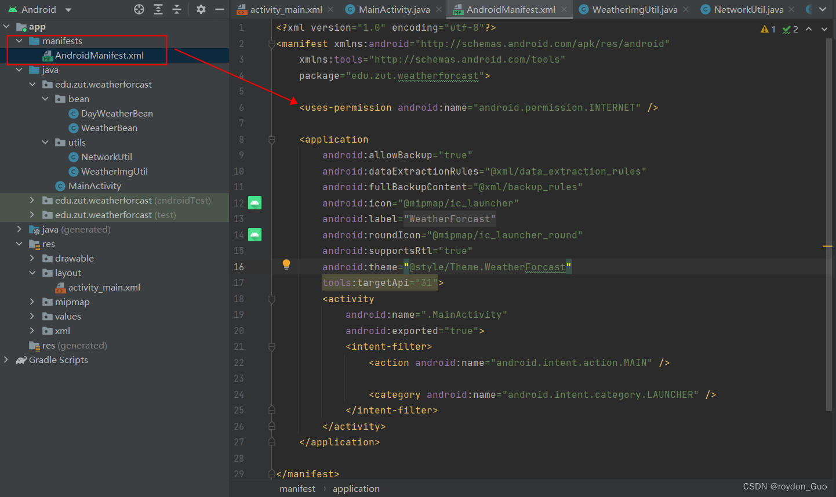The image size is (836, 497).
Task: Hide the project tool window
Action: (220, 9)
